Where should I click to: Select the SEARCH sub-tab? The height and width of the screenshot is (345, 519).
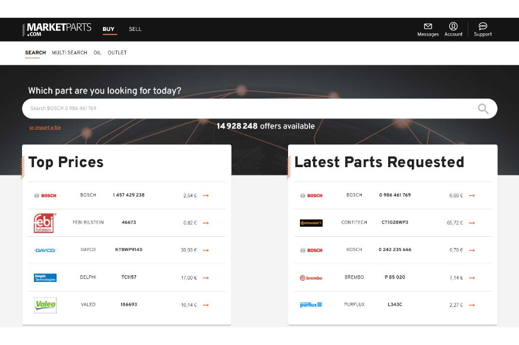[x=36, y=52]
